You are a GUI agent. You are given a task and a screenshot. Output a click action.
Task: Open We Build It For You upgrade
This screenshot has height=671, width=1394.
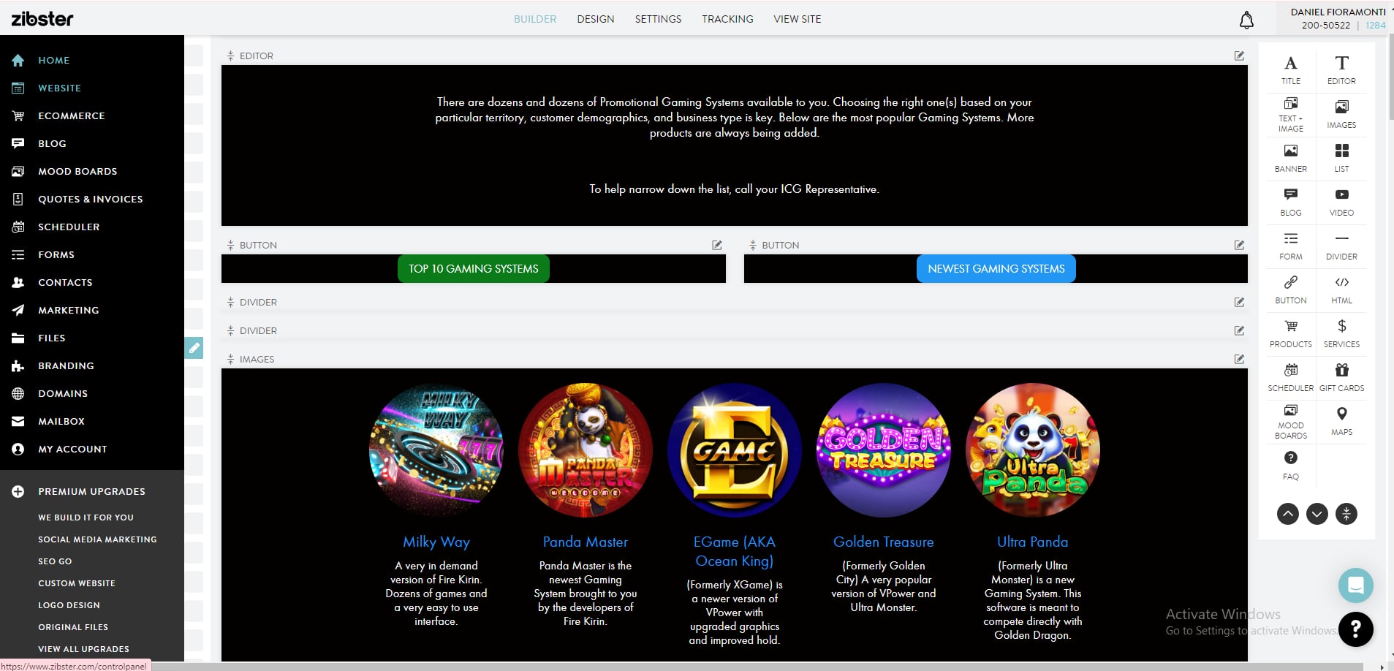point(86,518)
